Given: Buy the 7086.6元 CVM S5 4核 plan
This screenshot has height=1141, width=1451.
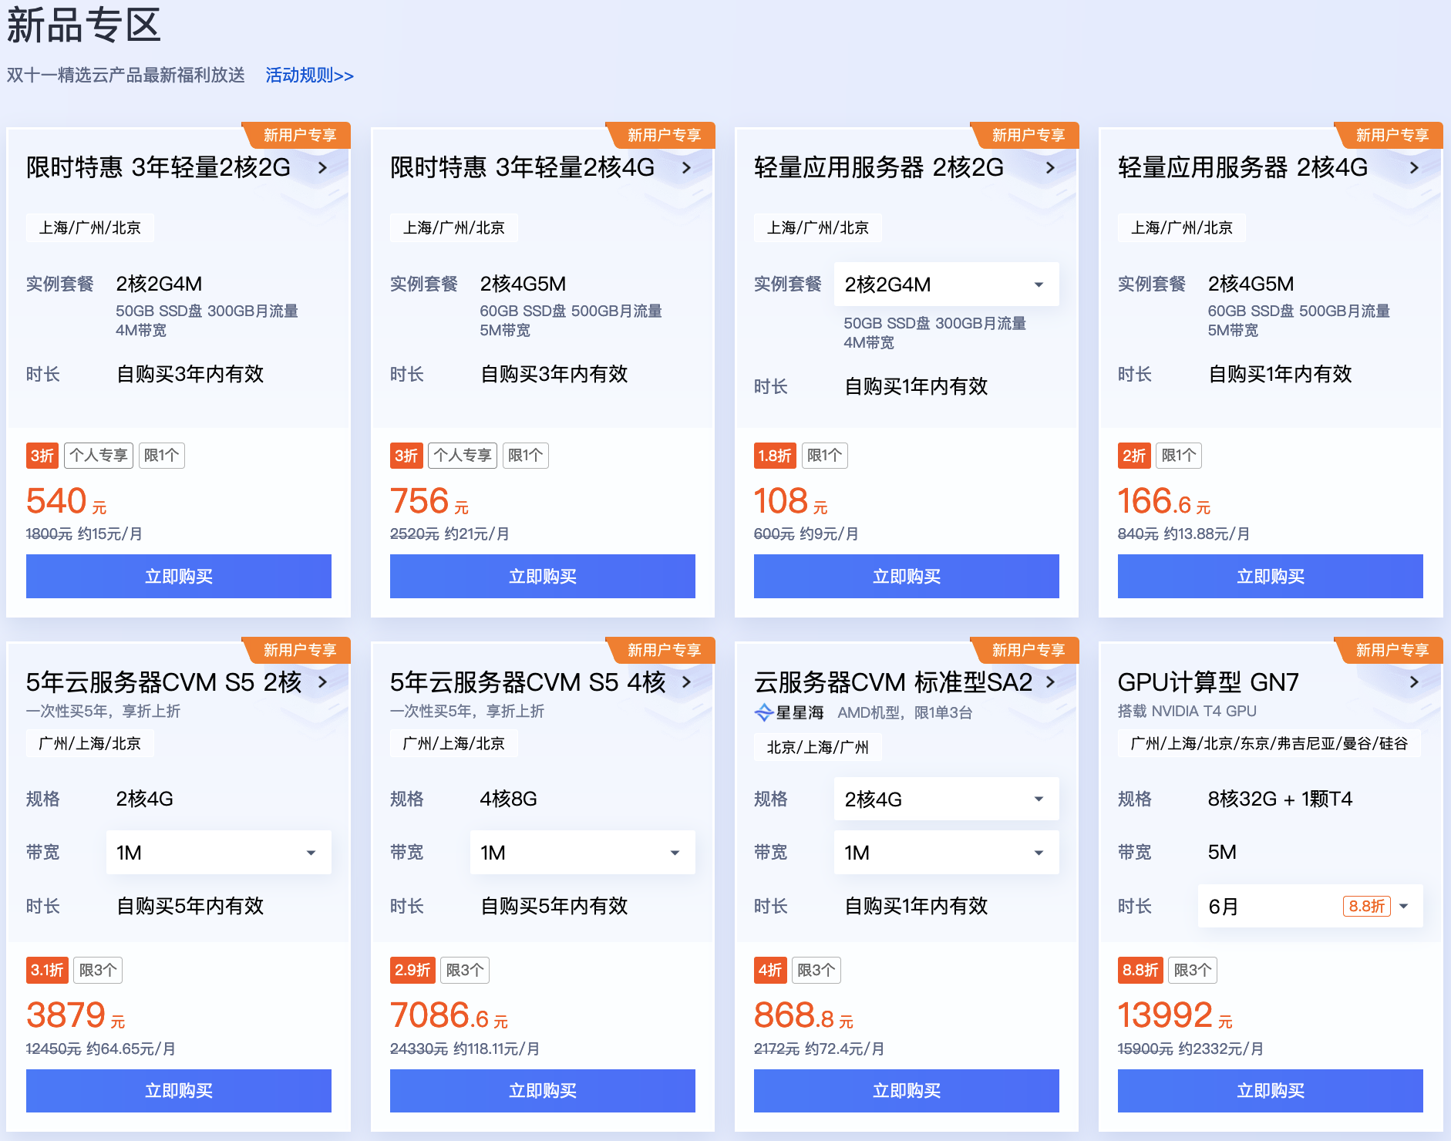Looking at the screenshot, I should (x=543, y=1091).
